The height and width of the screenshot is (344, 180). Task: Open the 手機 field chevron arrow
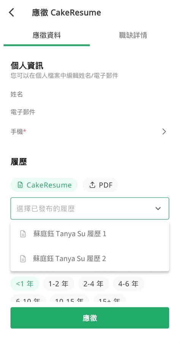pos(164,132)
